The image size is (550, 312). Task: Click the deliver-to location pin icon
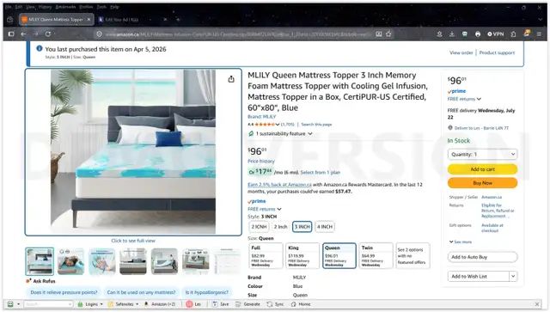click(450, 128)
